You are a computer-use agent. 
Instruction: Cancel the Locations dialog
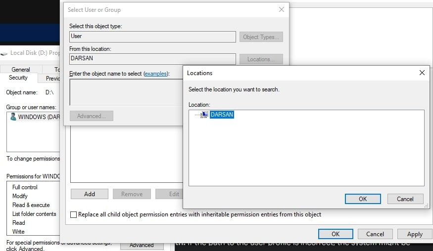pyautogui.click(x=405, y=199)
